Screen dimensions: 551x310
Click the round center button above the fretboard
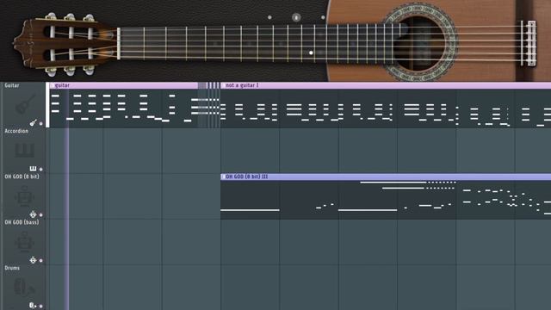click(296, 17)
